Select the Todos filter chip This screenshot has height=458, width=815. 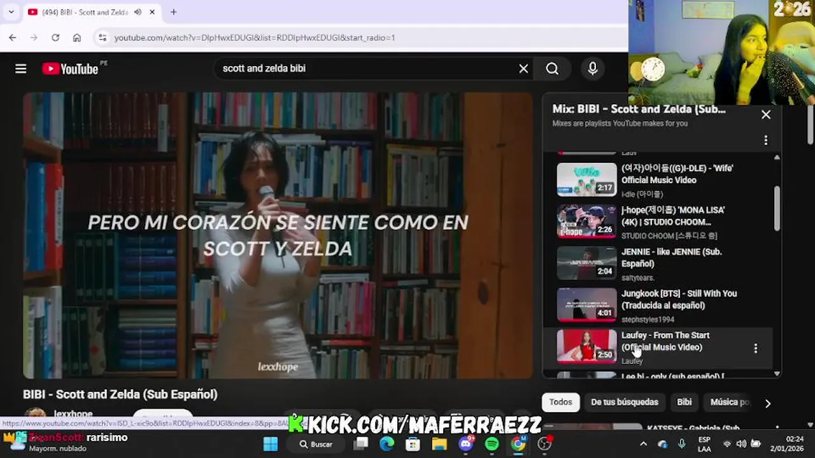tap(560, 402)
